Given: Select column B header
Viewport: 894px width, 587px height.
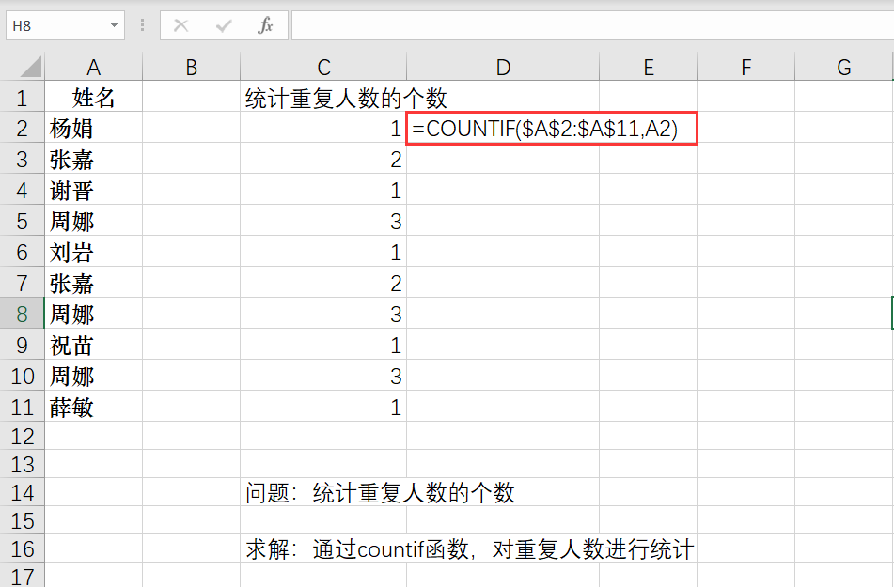Looking at the screenshot, I should point(191,68).
